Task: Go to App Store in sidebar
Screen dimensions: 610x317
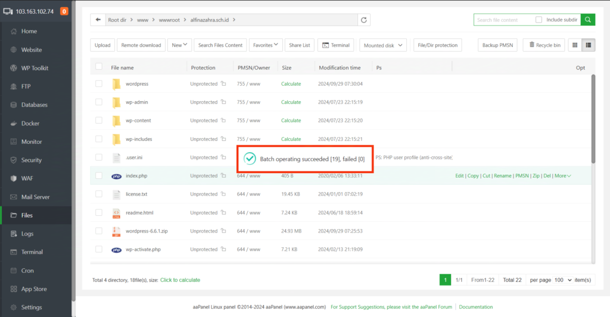Action: (34, 289)
